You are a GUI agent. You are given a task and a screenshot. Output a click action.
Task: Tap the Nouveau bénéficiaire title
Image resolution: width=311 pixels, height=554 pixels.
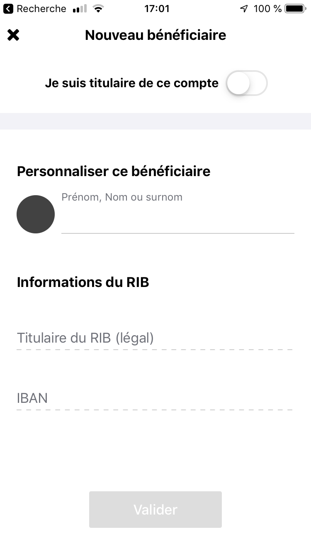click(x=155, y=35)
